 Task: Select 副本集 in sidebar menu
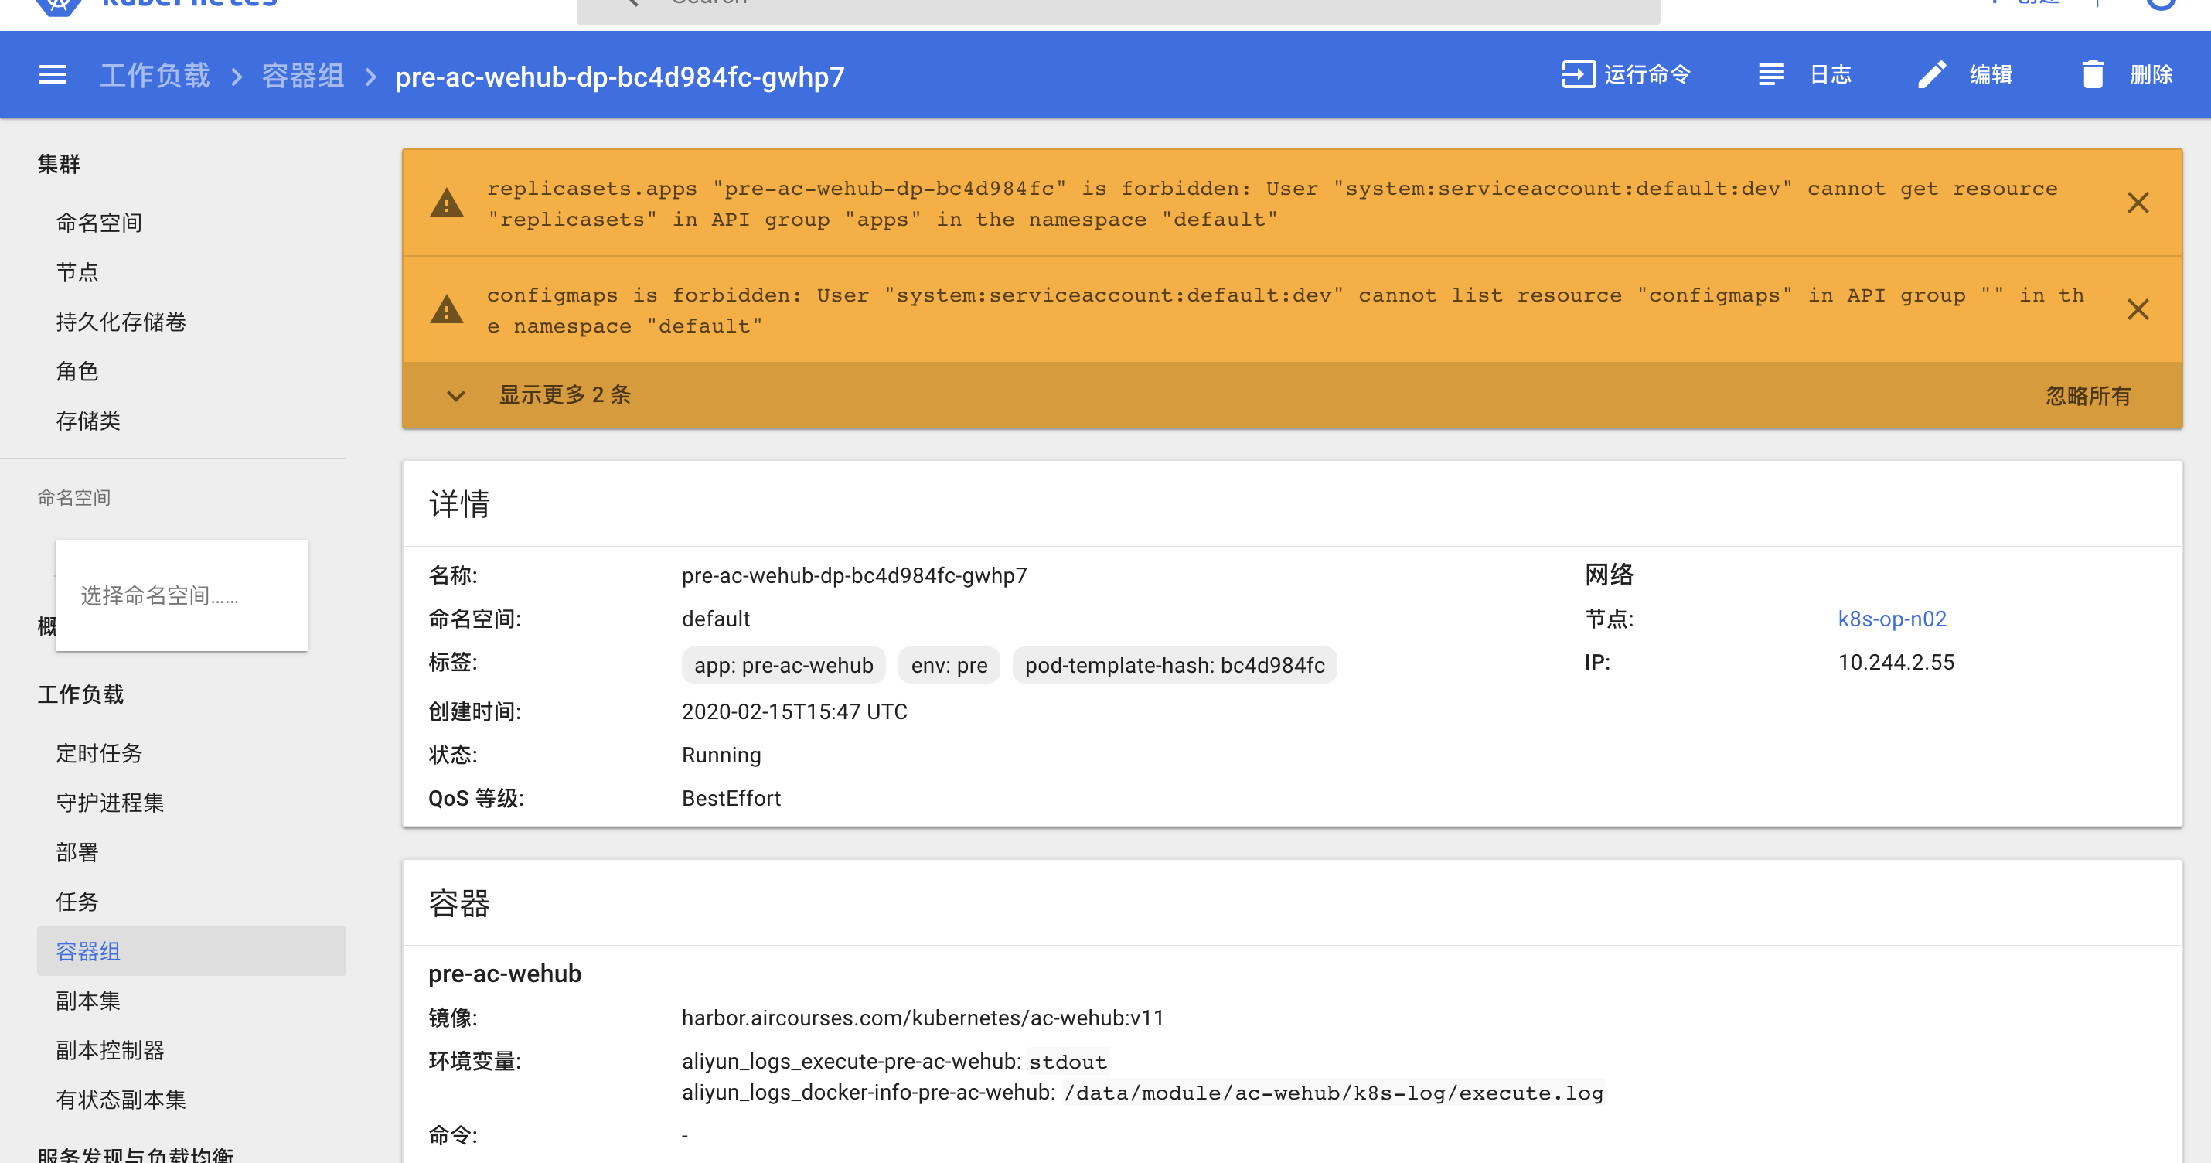pos(88,1000)
